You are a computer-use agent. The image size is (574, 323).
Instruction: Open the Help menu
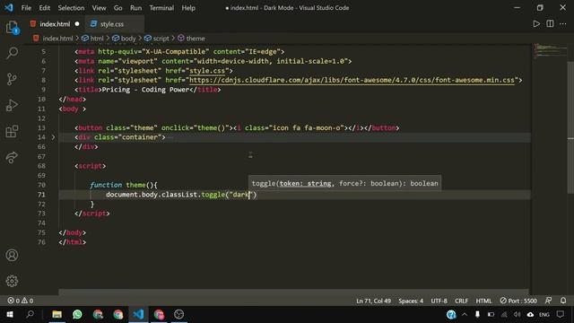[188, 8]
